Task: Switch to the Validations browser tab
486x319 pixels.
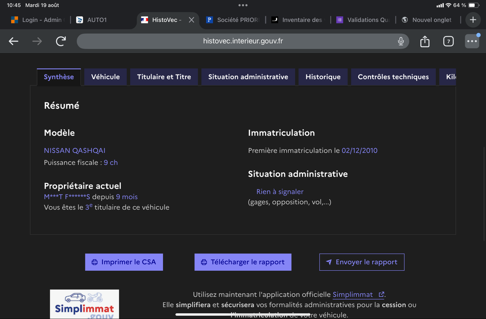Action: (x=362, y=20)
